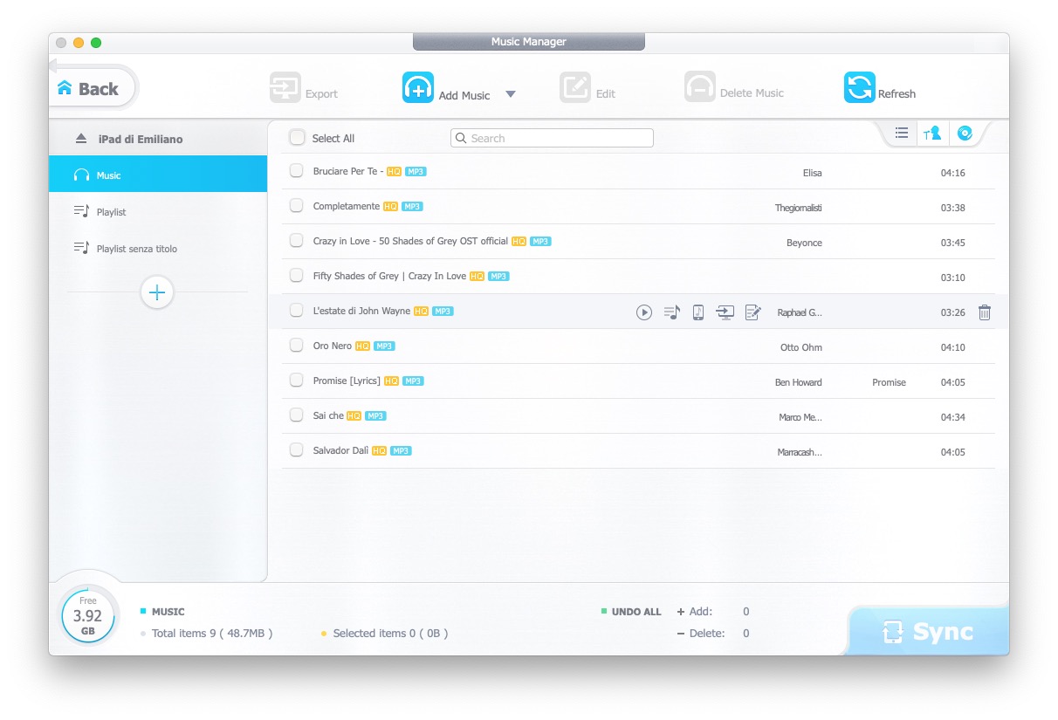Select the Music sidebar item
The height and width of the screenshot is (720, 1058).
point(158,175)
